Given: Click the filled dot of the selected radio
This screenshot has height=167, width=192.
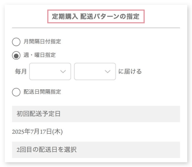Looking at the screenshot, I should [16, 55].
